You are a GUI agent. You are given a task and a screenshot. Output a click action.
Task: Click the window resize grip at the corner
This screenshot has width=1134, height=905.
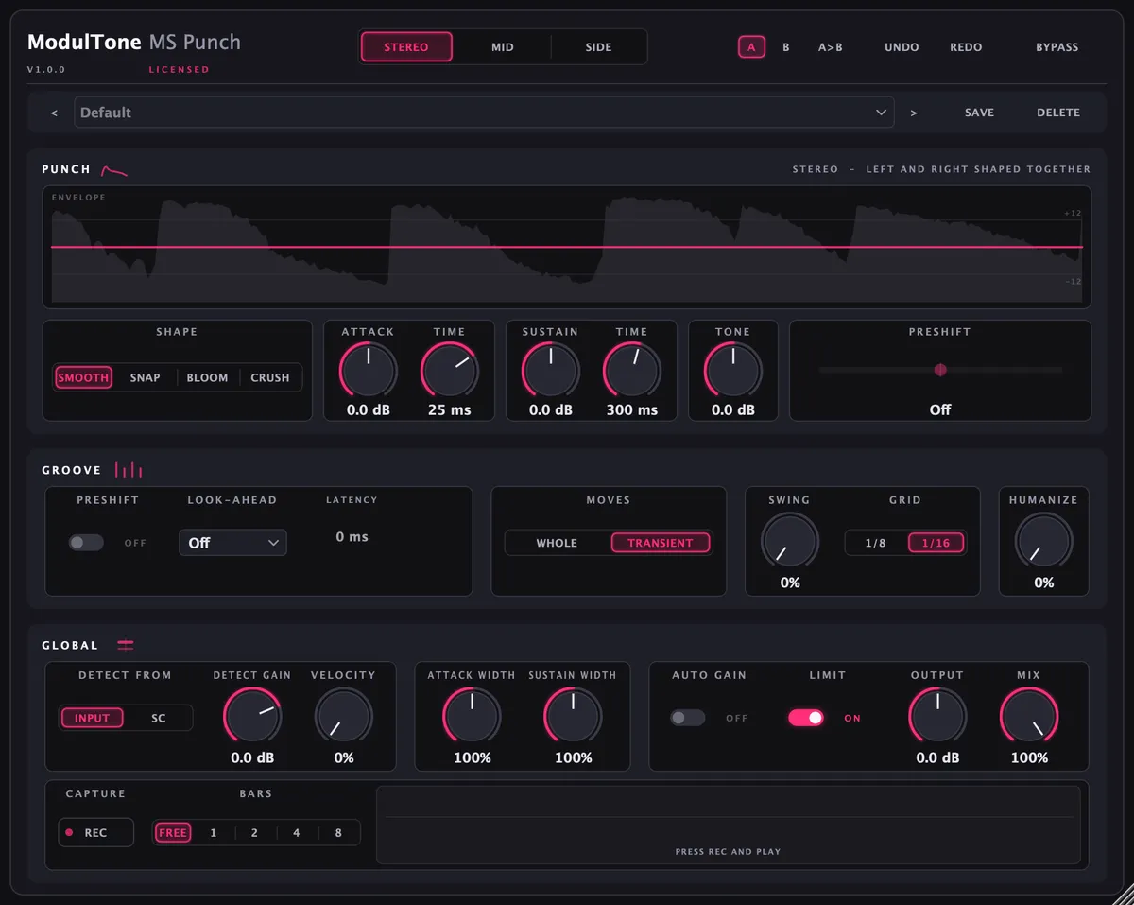(x=1122, y=893)
